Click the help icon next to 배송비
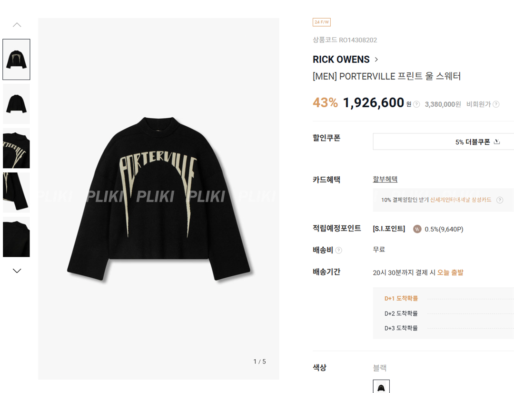Viewport: 514px width, 393px height. point(338,250)
